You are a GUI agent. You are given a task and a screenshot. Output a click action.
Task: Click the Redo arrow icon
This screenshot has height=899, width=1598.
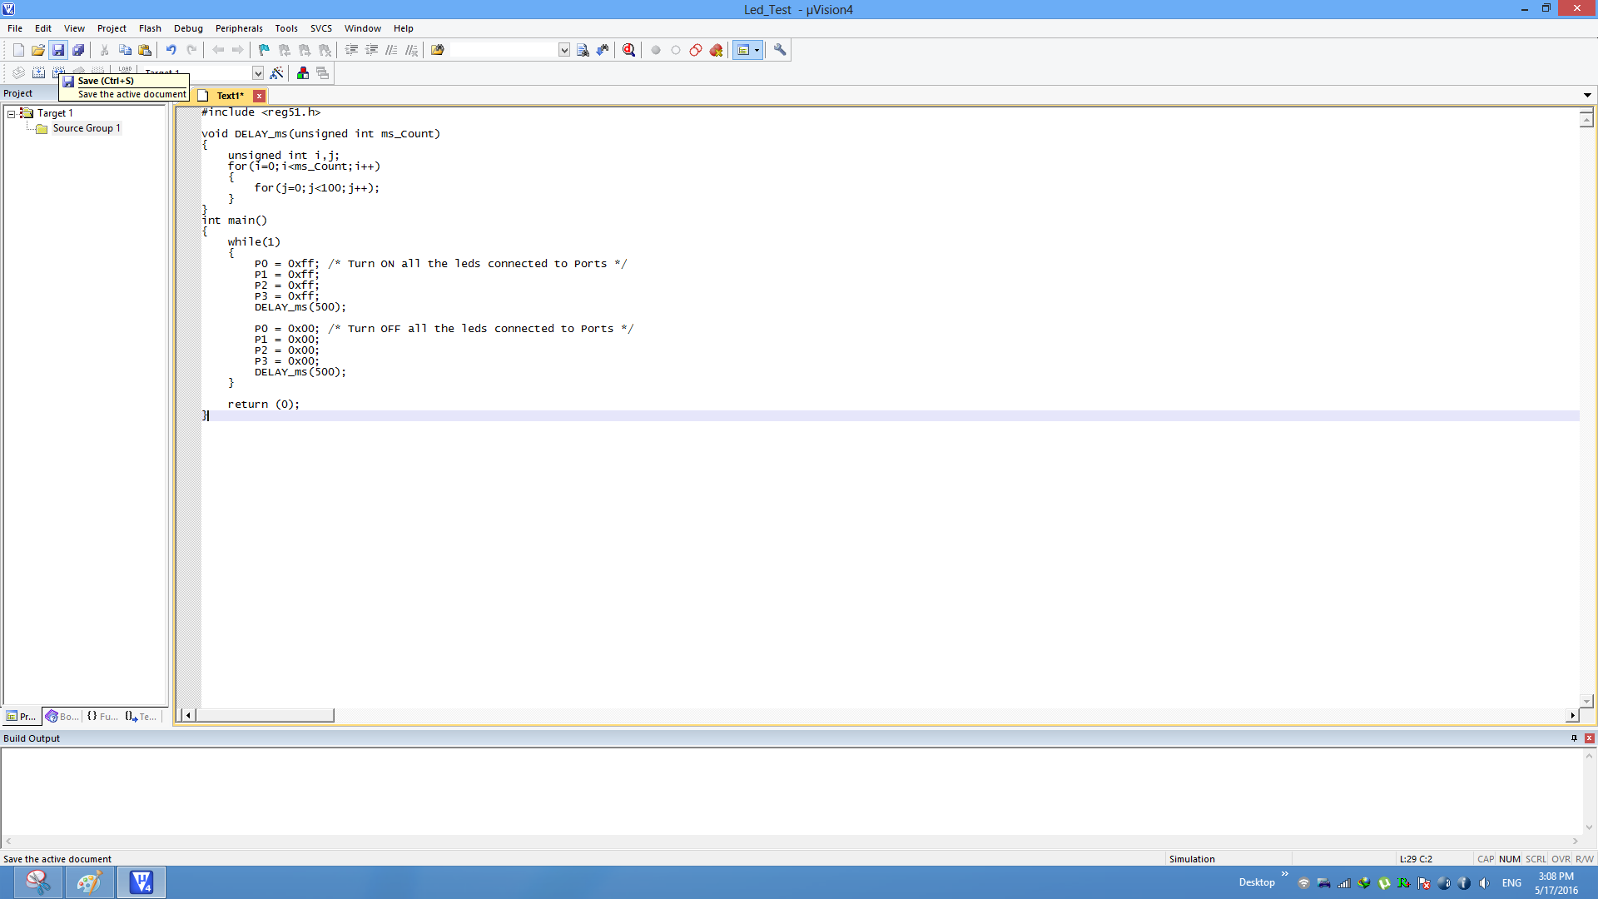click(x=191, y=50)
